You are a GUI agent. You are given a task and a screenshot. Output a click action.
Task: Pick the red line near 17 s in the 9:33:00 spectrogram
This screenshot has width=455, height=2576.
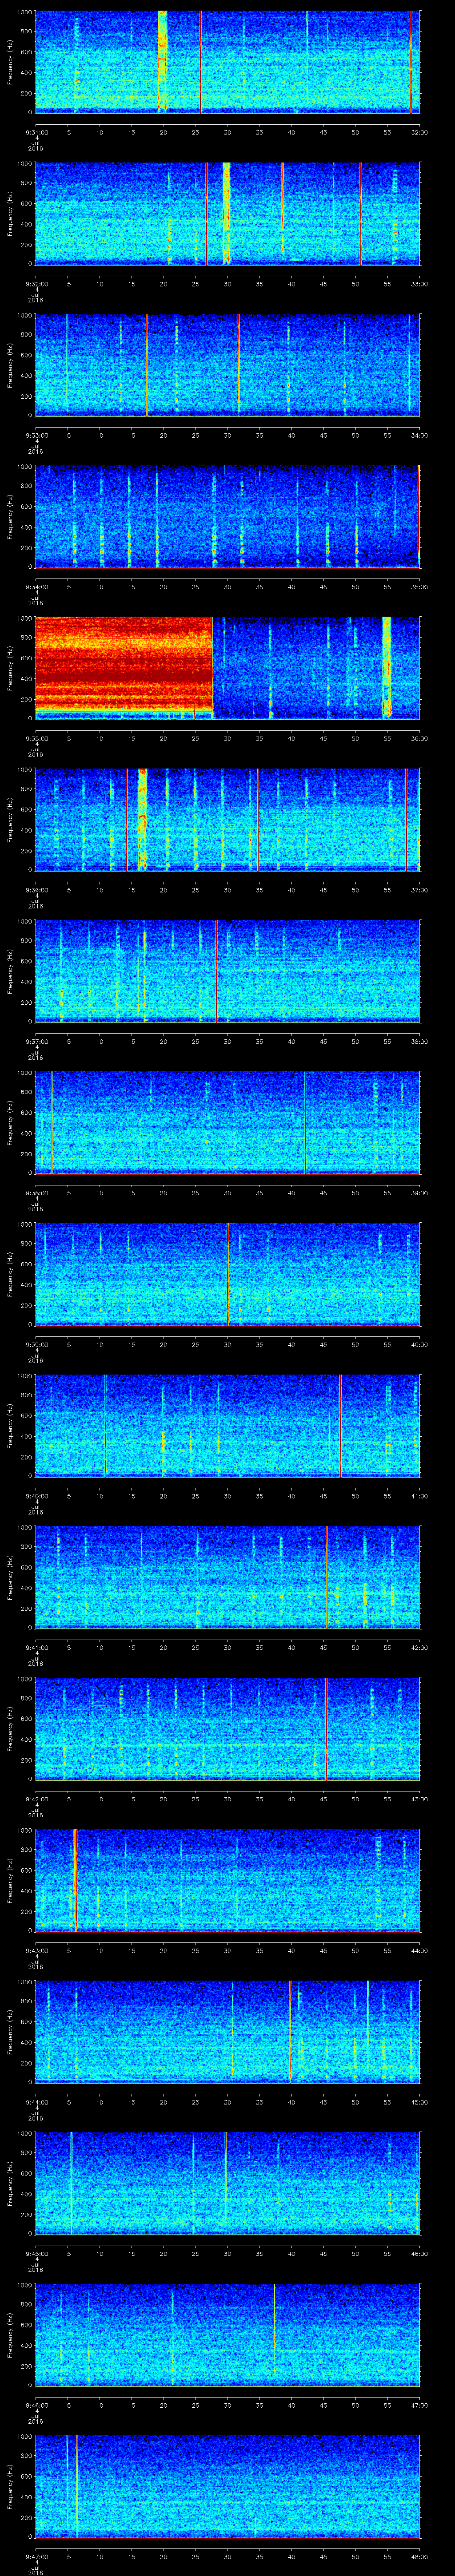(x=146, y=364)
